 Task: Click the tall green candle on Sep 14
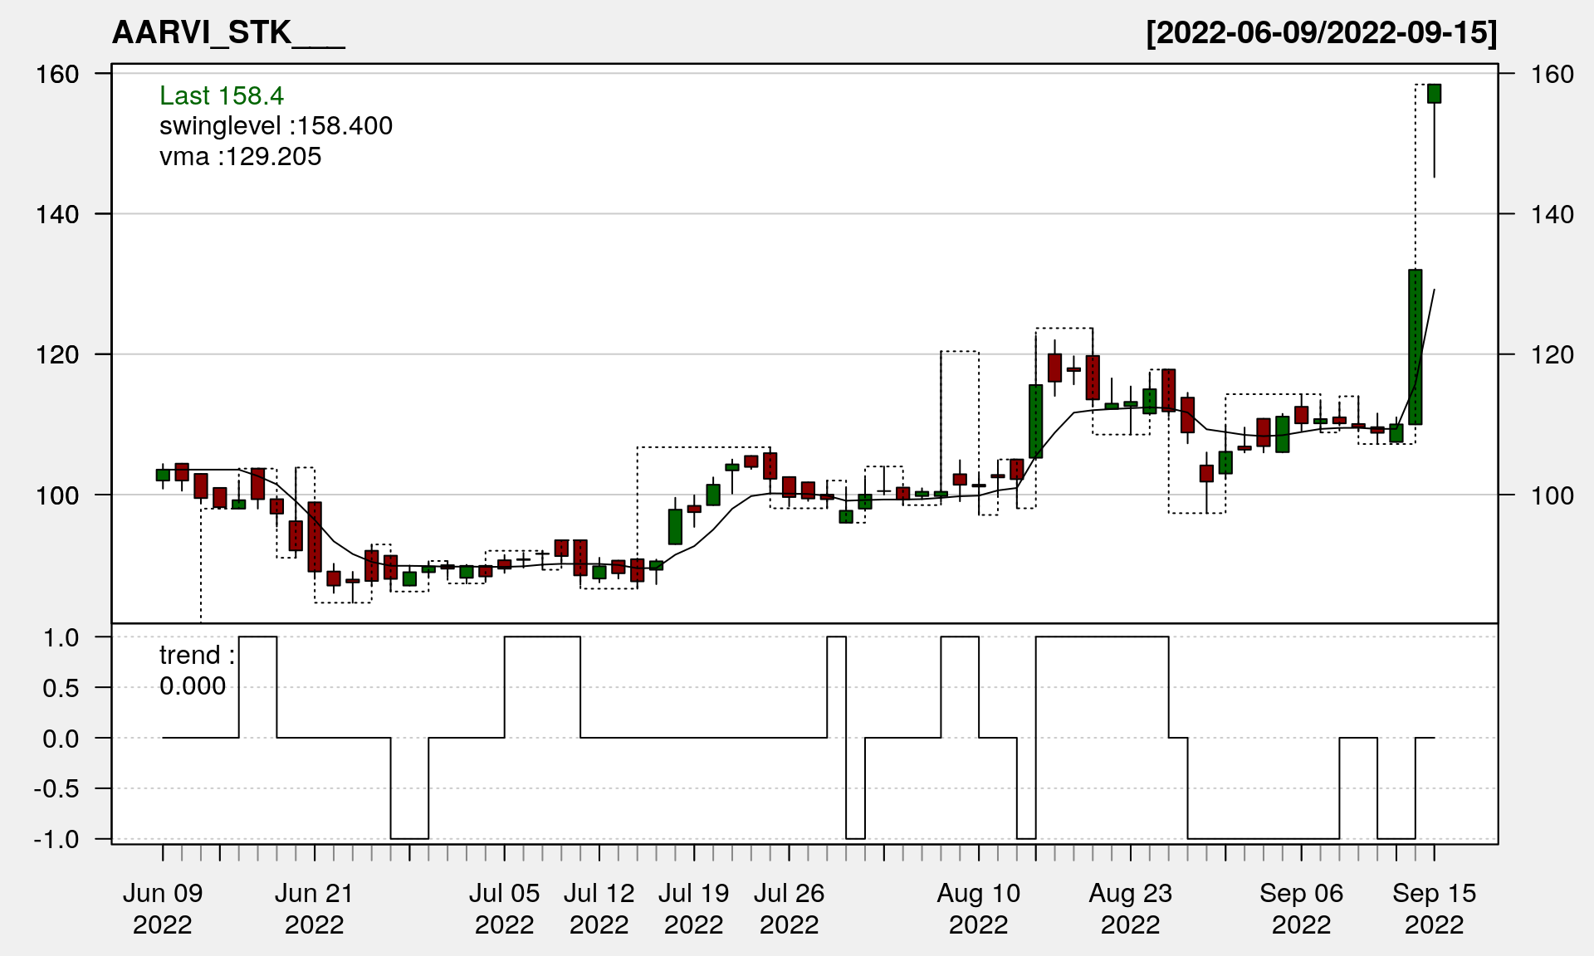click(x=1415, y=347)
